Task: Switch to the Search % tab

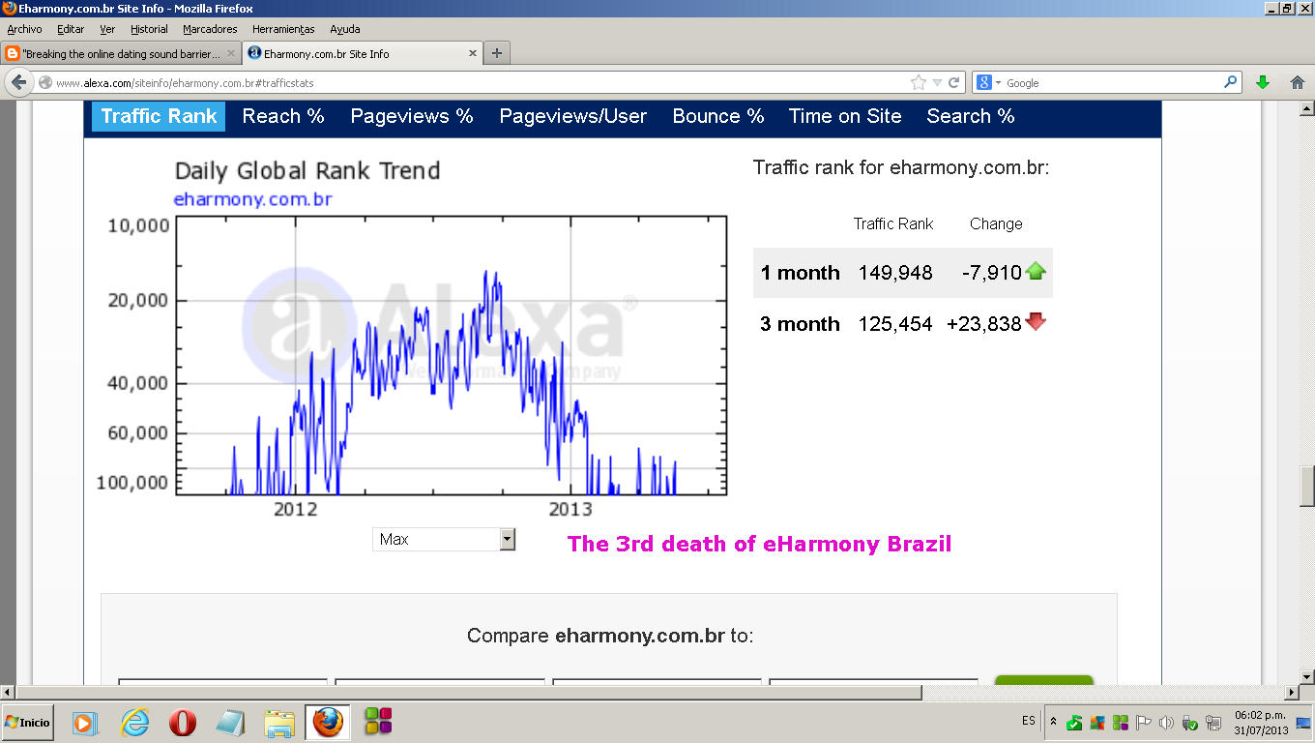Action: click(971, 116)
